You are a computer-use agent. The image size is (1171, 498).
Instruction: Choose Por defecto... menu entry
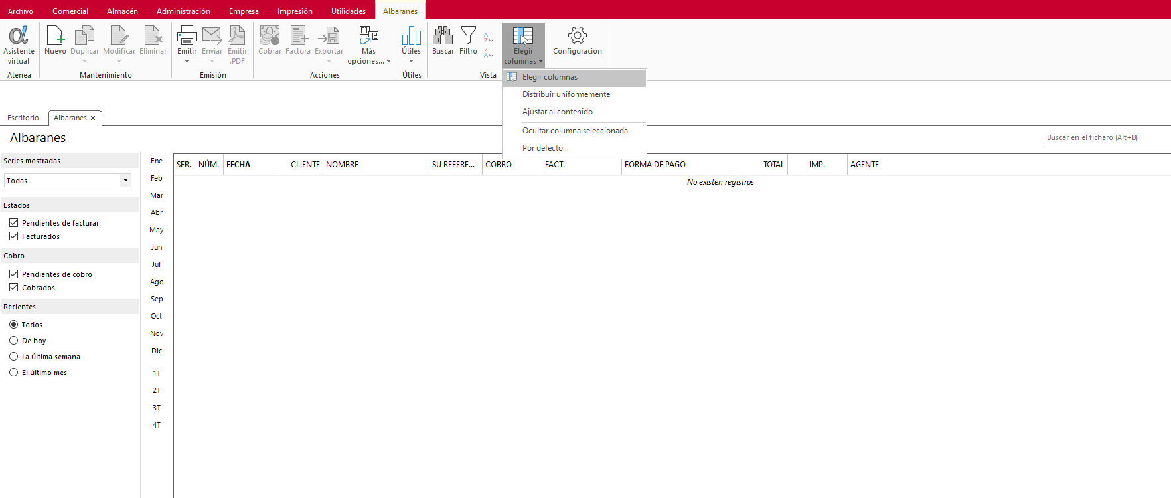click(x=574, y=148)
